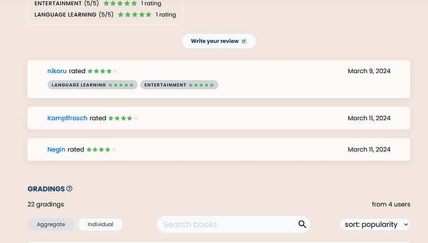Focus the Search books input field

pos(233,224)
